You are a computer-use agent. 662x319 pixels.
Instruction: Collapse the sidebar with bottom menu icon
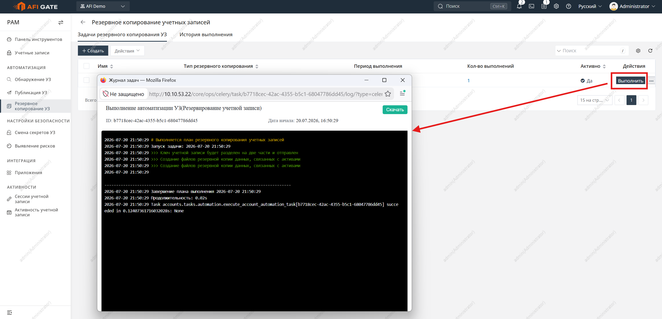10,313
